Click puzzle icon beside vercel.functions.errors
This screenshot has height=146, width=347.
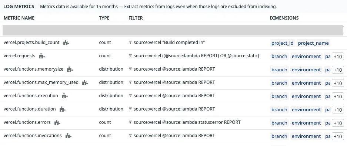[57, 122]
